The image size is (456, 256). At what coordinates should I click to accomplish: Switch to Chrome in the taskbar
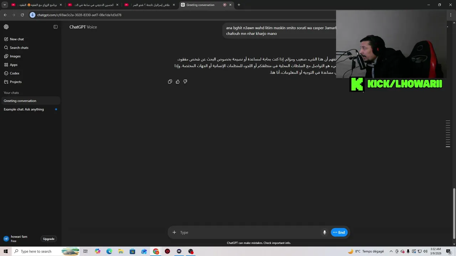click(x=156, y=251)
